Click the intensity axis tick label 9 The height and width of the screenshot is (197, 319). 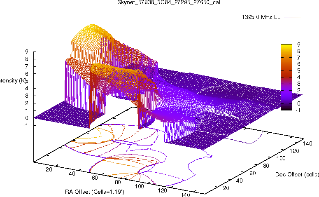pos(27,52)
